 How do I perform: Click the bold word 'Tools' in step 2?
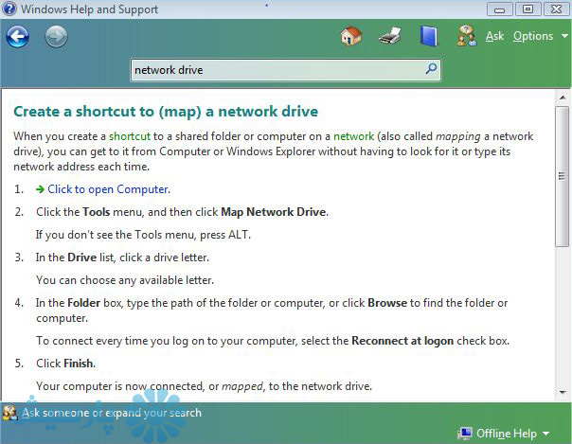(97, 212)
